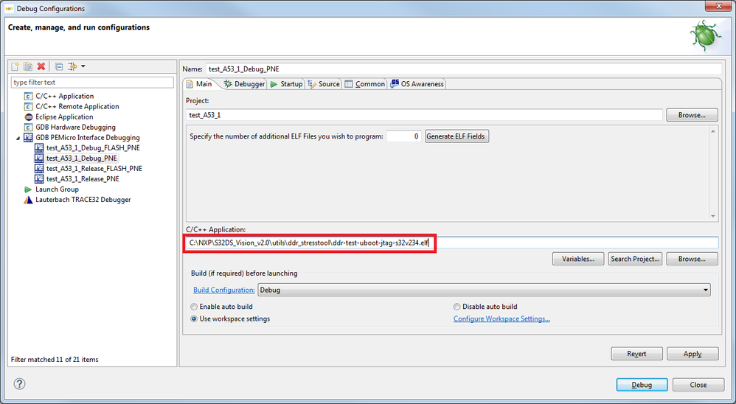Viewport: 736px width, 404px height.
Task: Click the Project text field
Action: pos(424,115)
